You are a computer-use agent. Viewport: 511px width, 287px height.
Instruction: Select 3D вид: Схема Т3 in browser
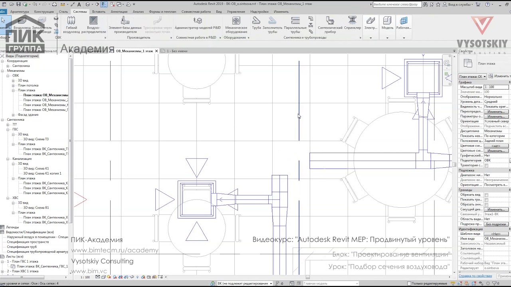pos(36,139)
